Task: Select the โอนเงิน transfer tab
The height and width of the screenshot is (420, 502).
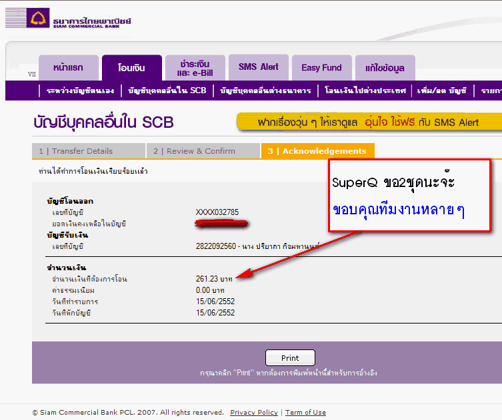Action: pos(131,68)
